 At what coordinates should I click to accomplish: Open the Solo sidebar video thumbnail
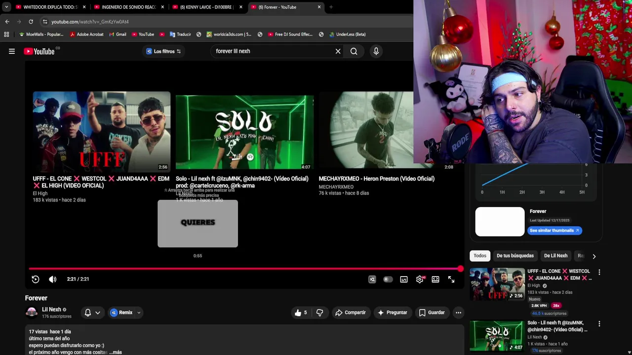[x=497, y=336]
